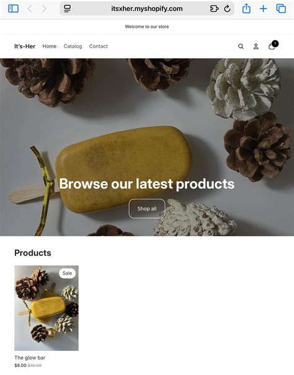Reload the page
This screenshot has width=294, height=375.
[x=227, y=9]
